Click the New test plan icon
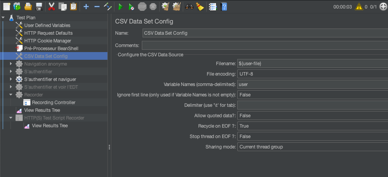The width and height of the screenshot is (388, 177). pos(7,7)
